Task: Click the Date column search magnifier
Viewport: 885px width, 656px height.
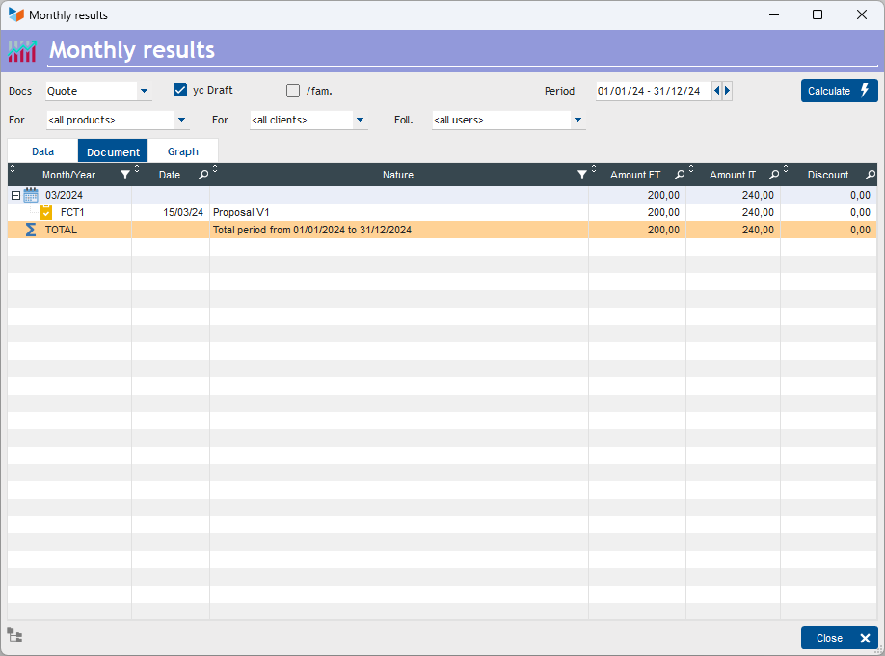Action: tap(202, 175)
